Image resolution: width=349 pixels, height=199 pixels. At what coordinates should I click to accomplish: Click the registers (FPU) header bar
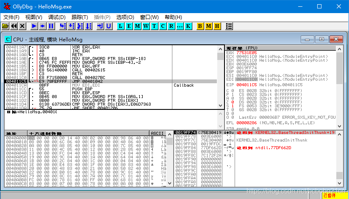click(x=280, y=48)
